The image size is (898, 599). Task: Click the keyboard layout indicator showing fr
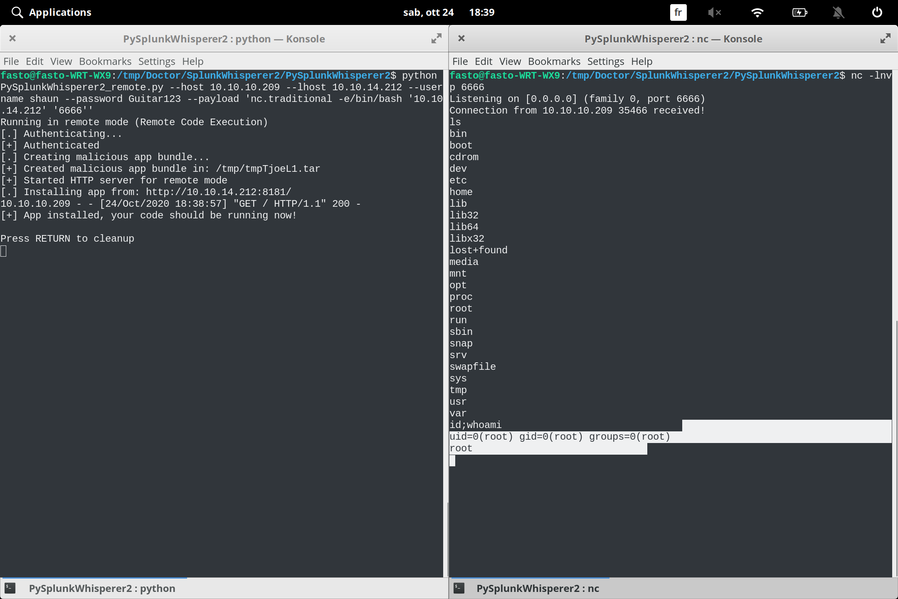pyautogui.click(x=678, y=12)
